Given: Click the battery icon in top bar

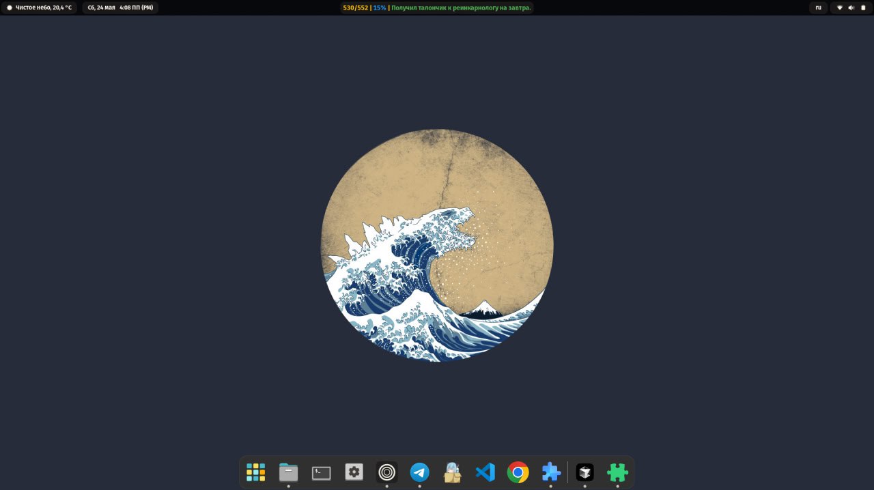Looking at the screenshot, I should [x=862, y=8].
